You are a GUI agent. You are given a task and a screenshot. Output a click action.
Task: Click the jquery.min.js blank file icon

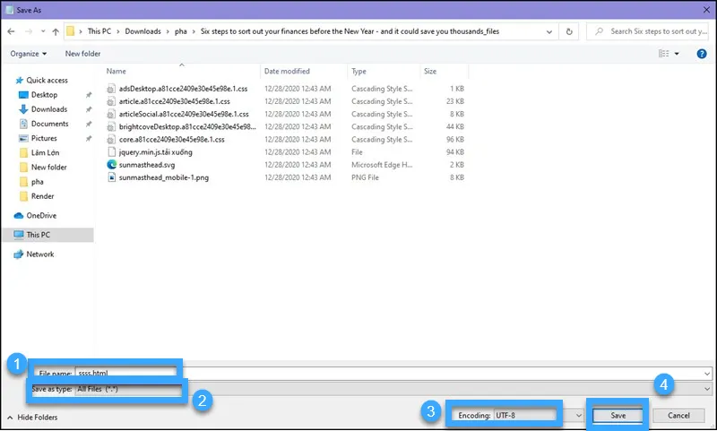111,152
